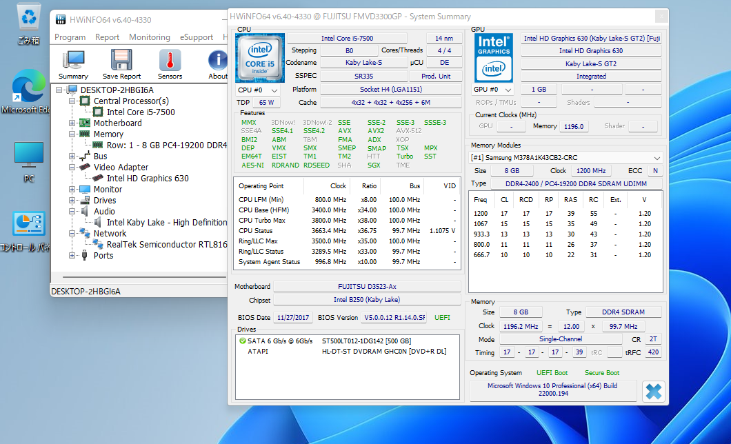Click the Windows 10 Professional OS field

click(553, 390)
